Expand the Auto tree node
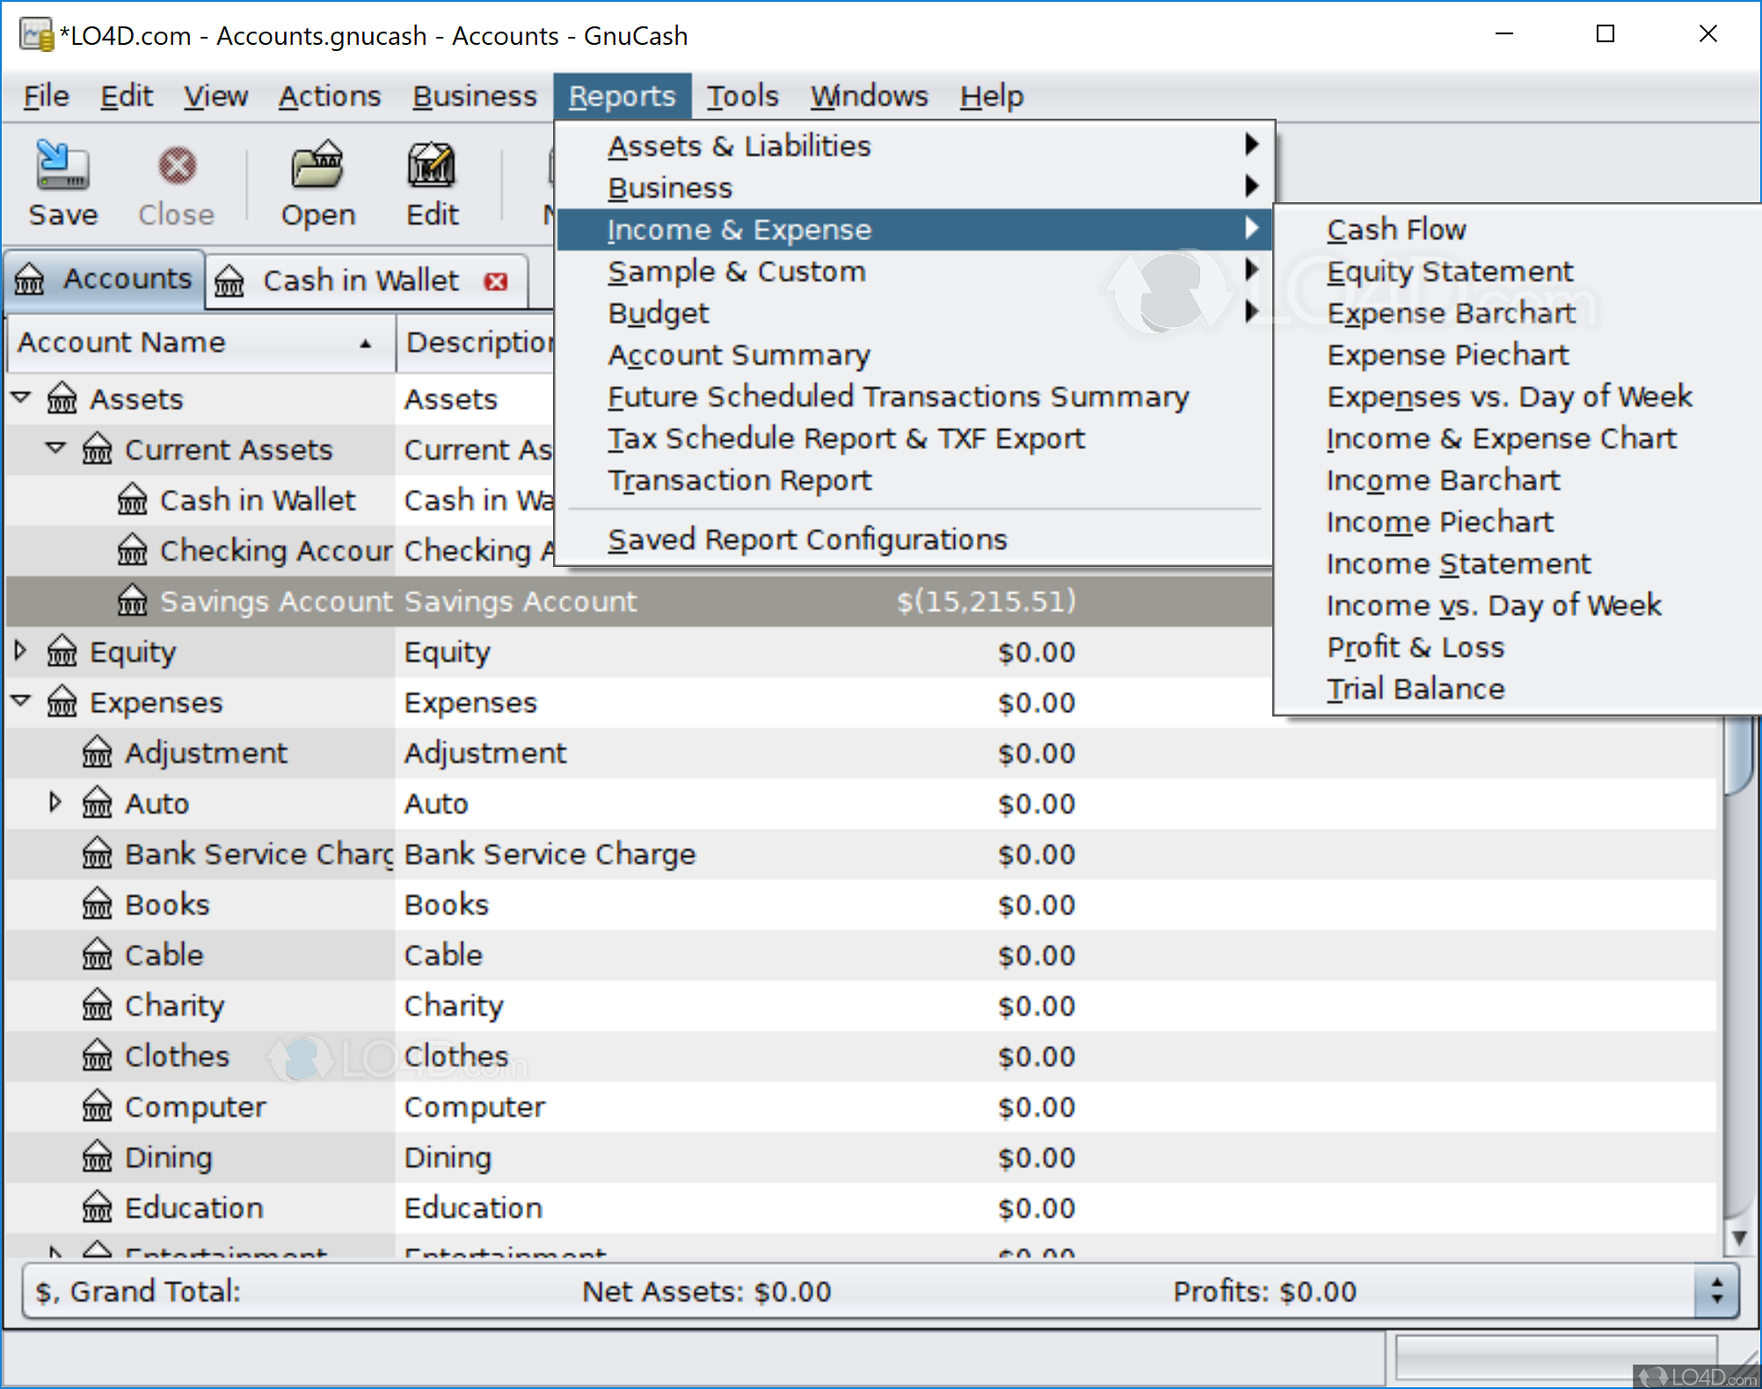 click(55, 802)
